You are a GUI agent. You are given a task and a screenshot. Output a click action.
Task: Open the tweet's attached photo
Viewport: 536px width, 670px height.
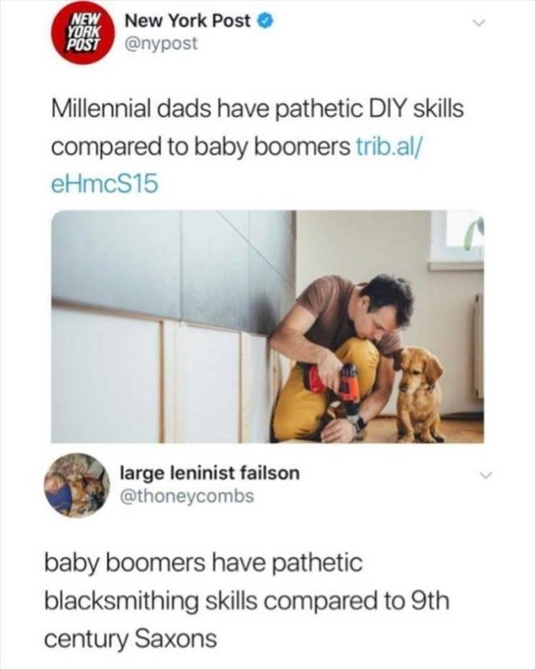(267, 326)
